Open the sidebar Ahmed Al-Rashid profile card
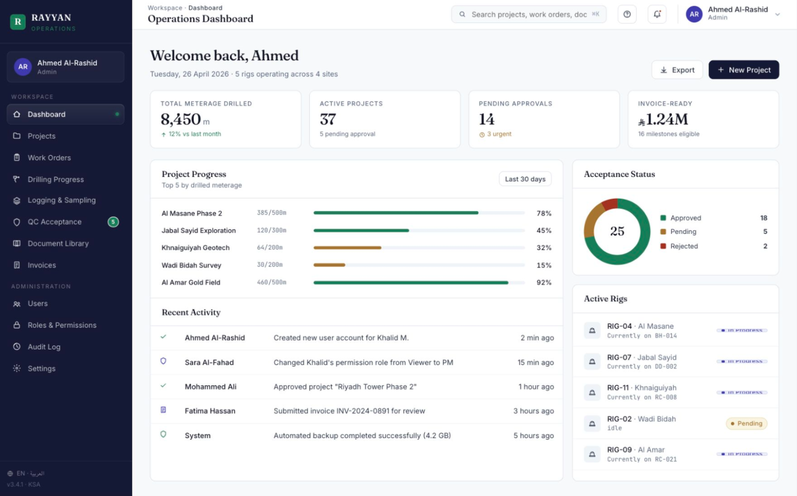 pos(66,67)
